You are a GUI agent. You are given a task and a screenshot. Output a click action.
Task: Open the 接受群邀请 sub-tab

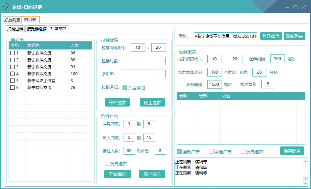coord(36,29)
